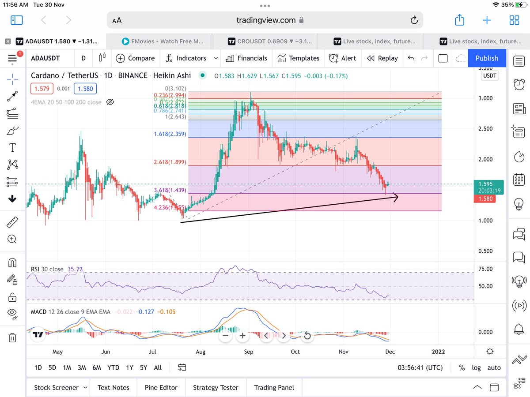Toggle log scale mode

477,367
